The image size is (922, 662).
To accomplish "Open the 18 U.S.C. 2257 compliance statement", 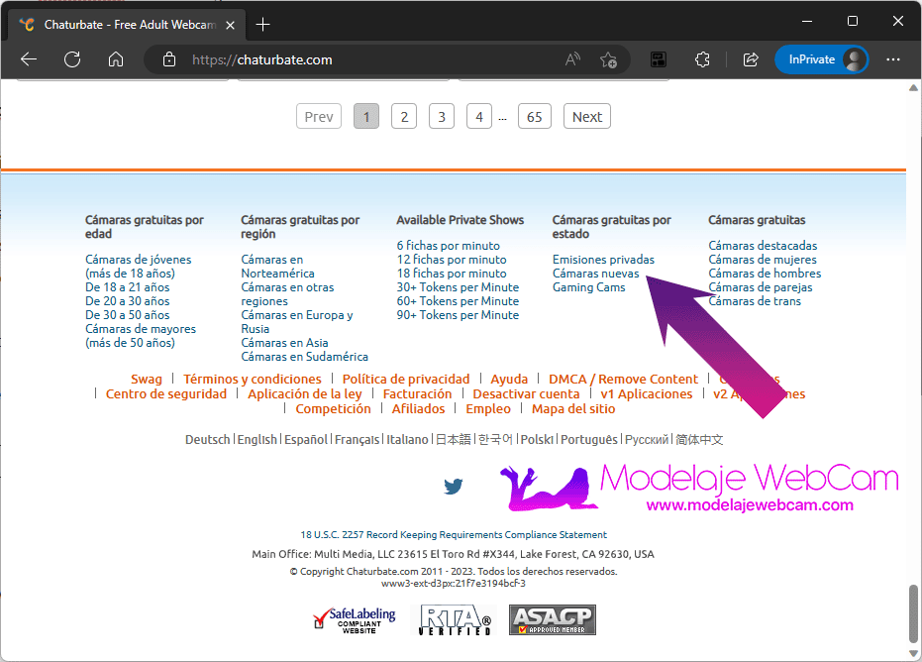I will 454,535.
